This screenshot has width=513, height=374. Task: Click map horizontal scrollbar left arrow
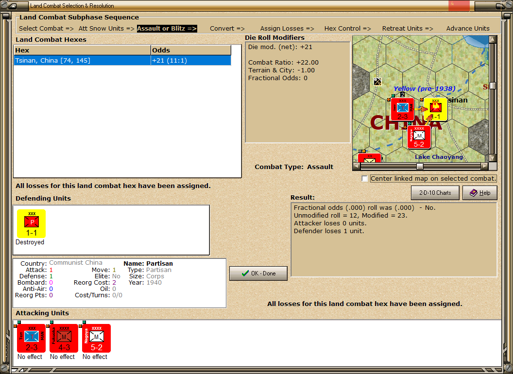[x=357, y=166]
